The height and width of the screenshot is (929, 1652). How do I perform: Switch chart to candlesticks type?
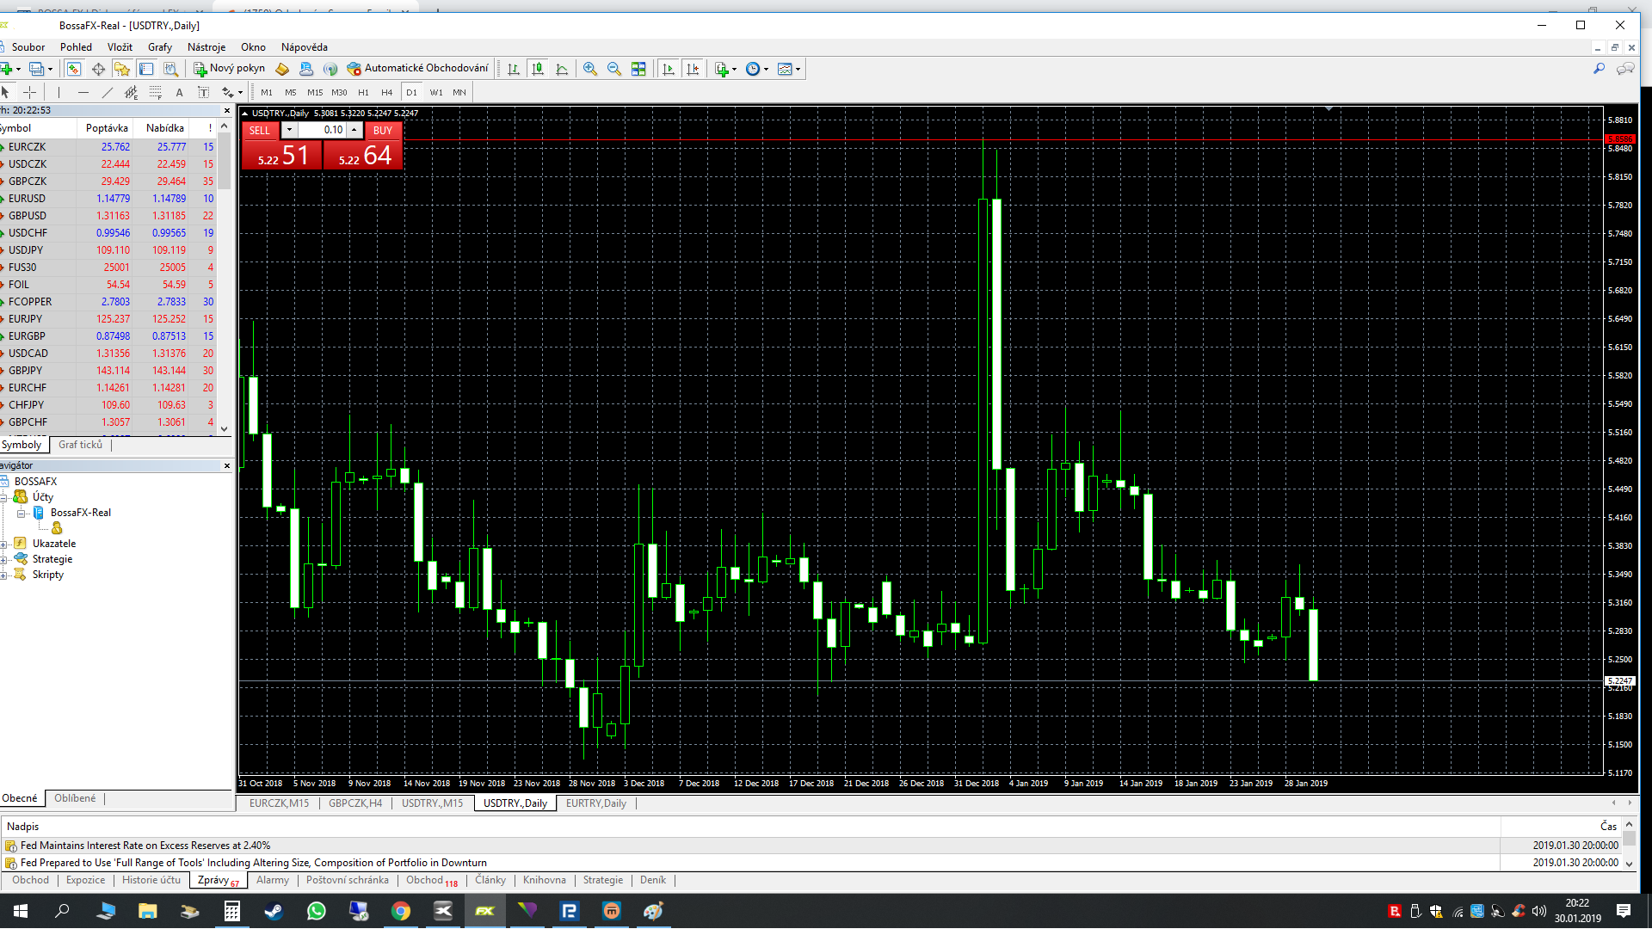538,69
